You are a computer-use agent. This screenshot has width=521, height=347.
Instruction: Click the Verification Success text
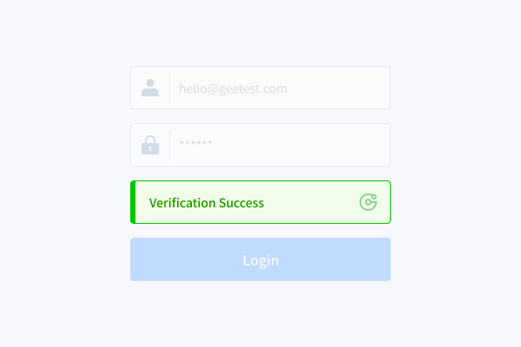(x=207, y=203)
